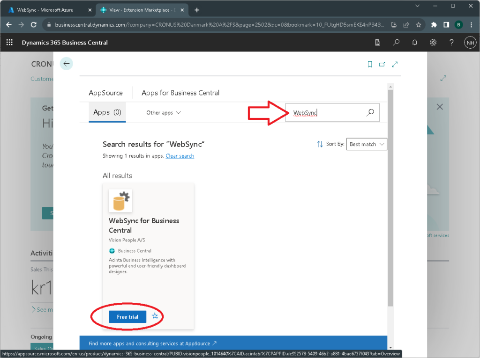This screenshot has width=480, height=358.
Task: Bookmark this page with Chrome star
Action: click(x=419, y=25)
